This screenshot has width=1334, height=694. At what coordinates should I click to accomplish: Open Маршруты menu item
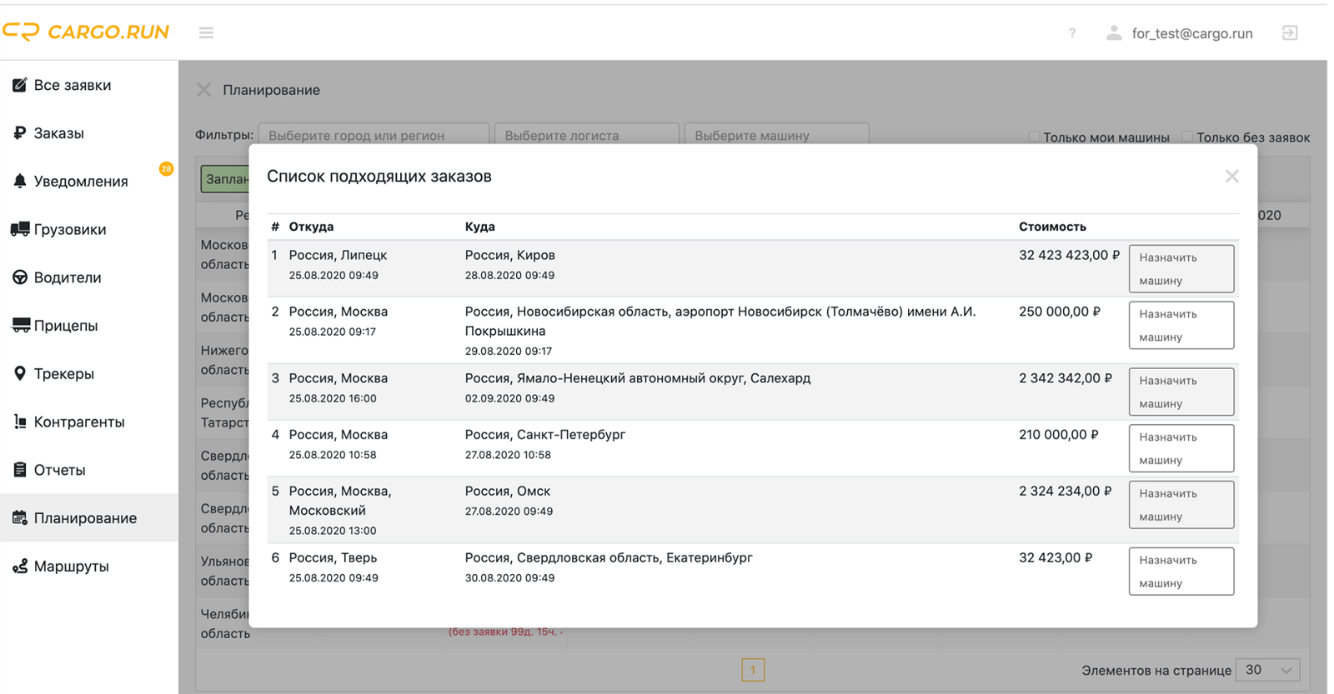[x=72, y=567]
